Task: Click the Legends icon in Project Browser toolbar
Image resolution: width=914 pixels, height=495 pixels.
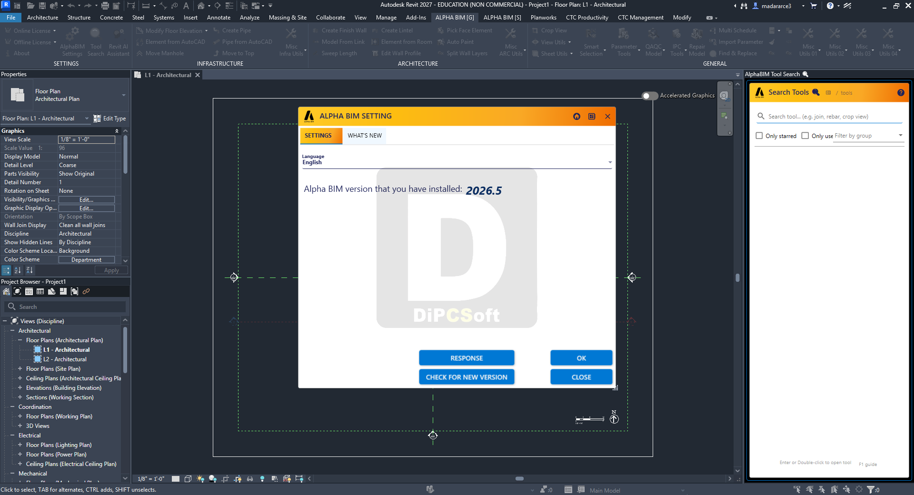Action: click(x=29, y=292)
